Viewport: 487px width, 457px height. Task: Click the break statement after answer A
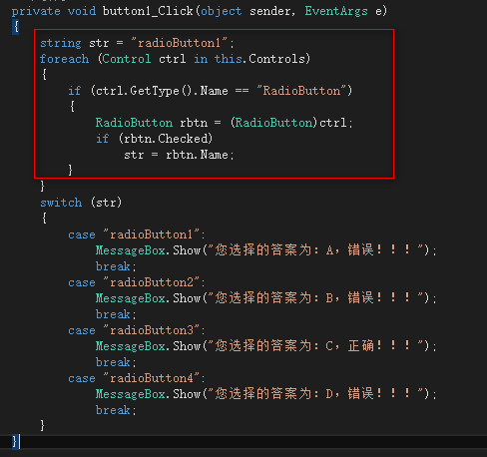[116, 266]
